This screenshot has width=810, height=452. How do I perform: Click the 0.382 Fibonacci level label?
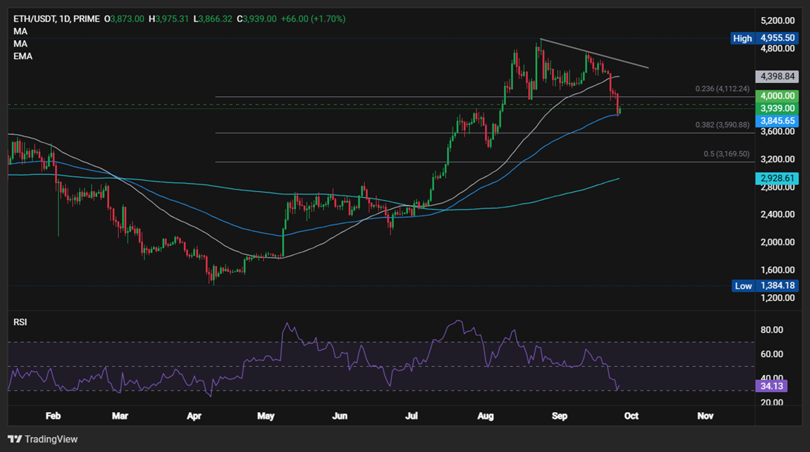[x=722, y=125]
